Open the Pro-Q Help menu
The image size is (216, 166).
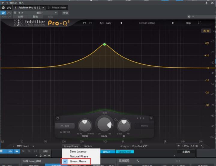(188, 23)
